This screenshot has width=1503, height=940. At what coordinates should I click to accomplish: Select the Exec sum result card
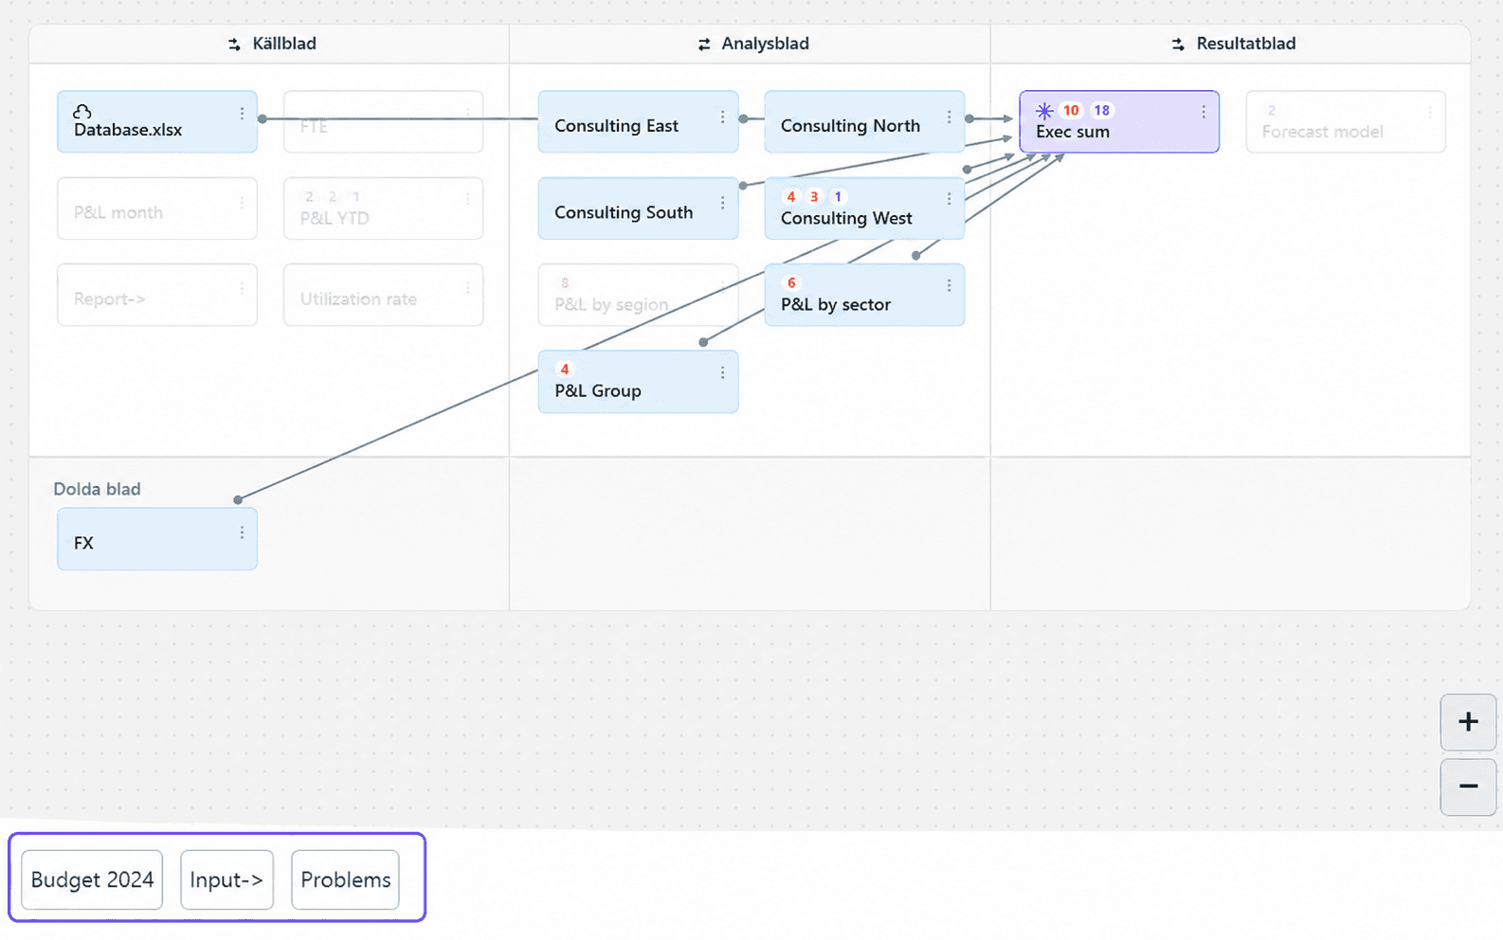tap(1119, 121)
